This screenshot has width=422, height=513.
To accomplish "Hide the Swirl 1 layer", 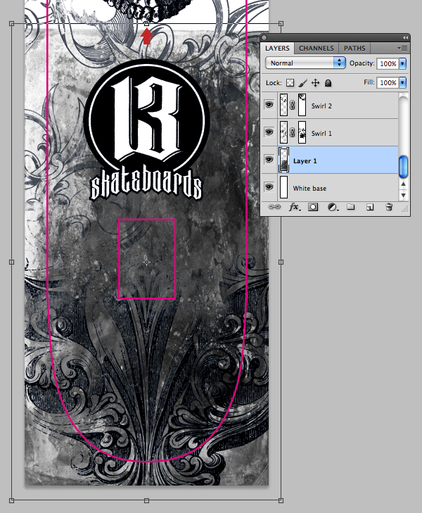I will 269,132.
